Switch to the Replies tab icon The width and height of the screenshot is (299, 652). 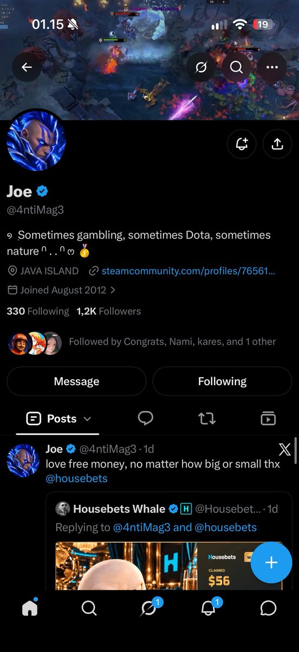click(x=145, y=418)
